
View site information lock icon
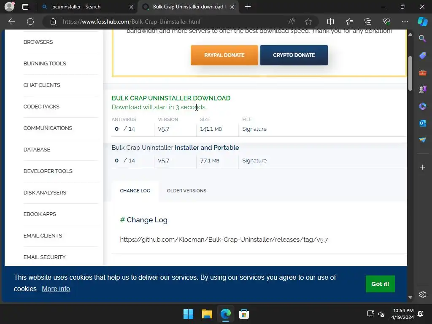[x=53, y=22]
